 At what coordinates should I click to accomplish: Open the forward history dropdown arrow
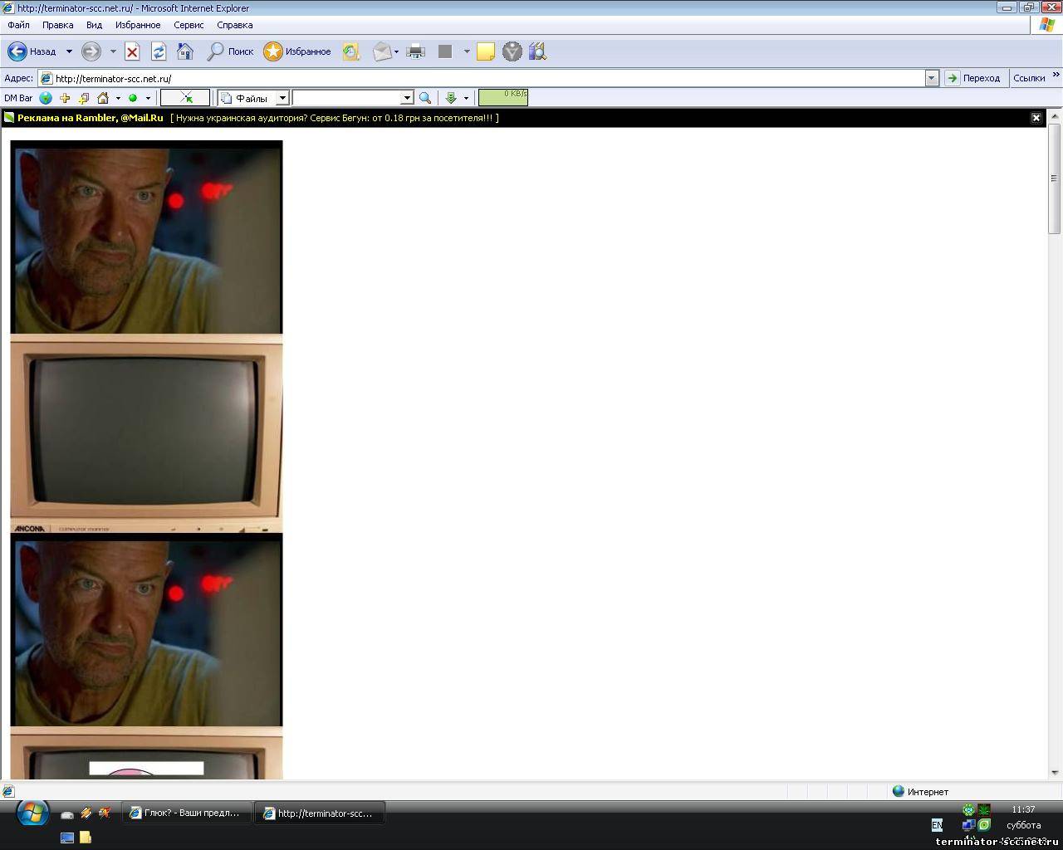tap(113, 51)
